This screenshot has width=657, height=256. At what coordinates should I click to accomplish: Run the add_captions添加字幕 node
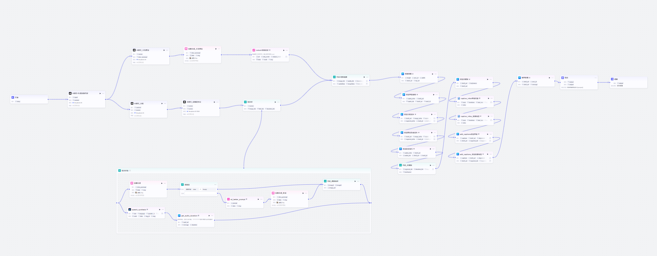click(488, 134)
